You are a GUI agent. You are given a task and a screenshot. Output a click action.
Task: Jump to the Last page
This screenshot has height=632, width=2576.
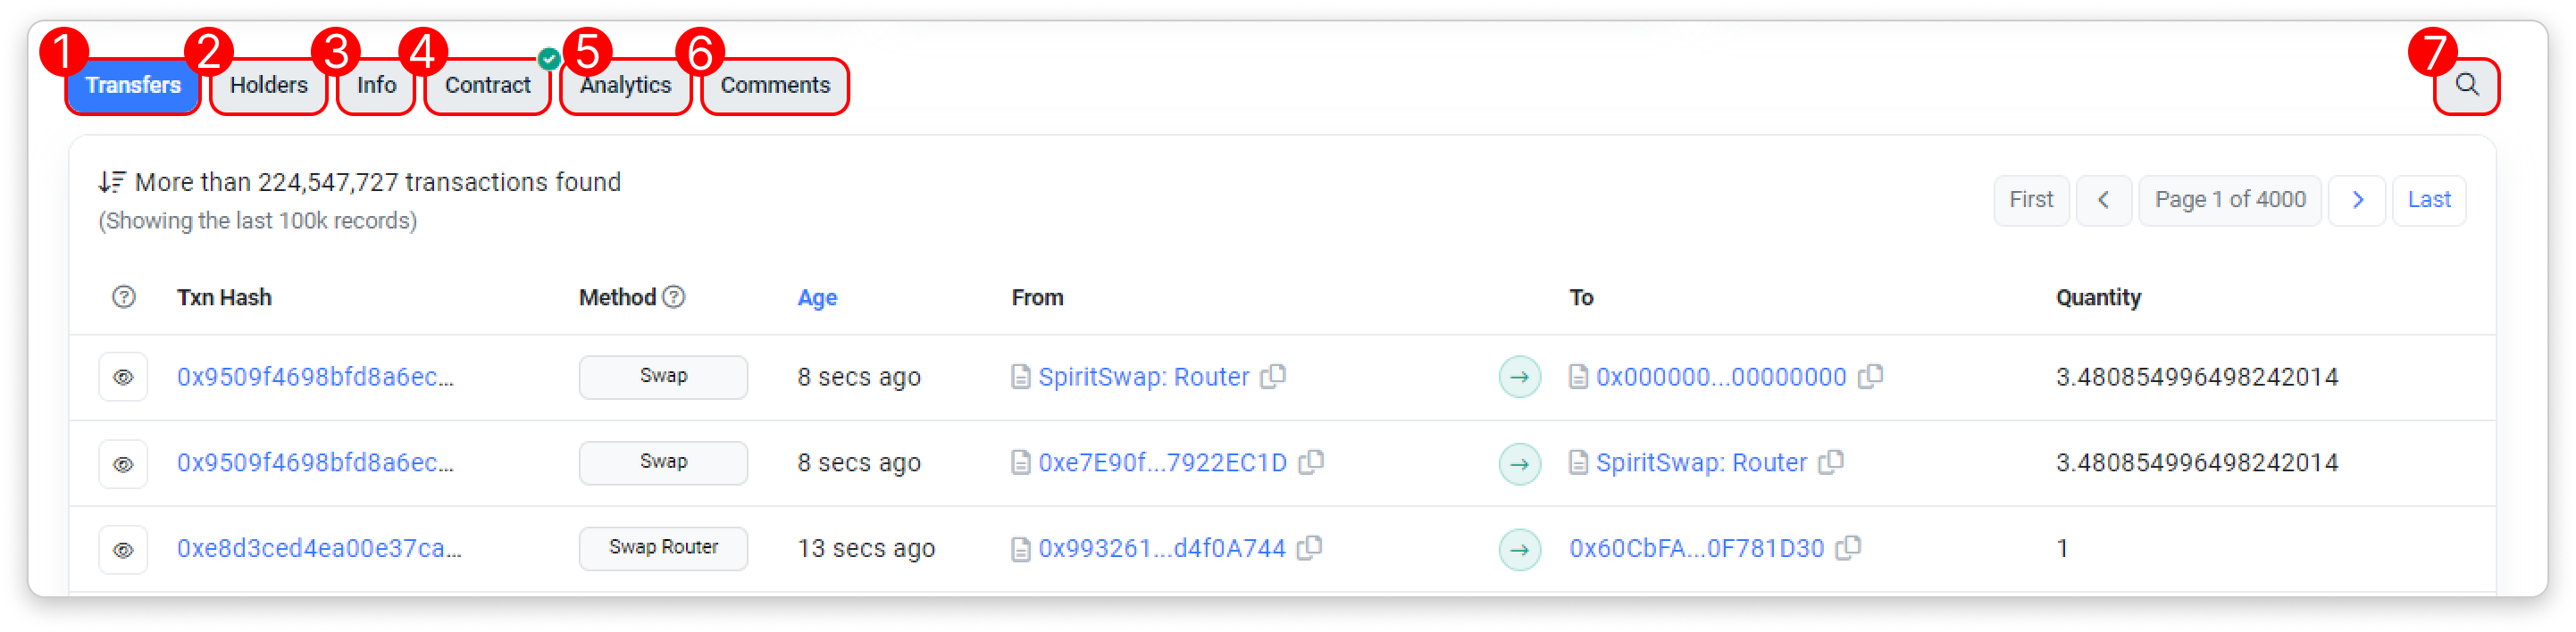click(x=2428, y=200)
